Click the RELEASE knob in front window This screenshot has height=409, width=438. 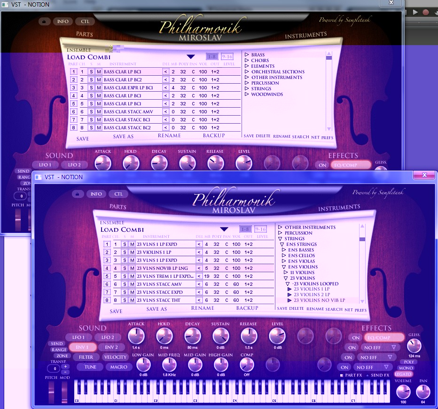point(249,336)
